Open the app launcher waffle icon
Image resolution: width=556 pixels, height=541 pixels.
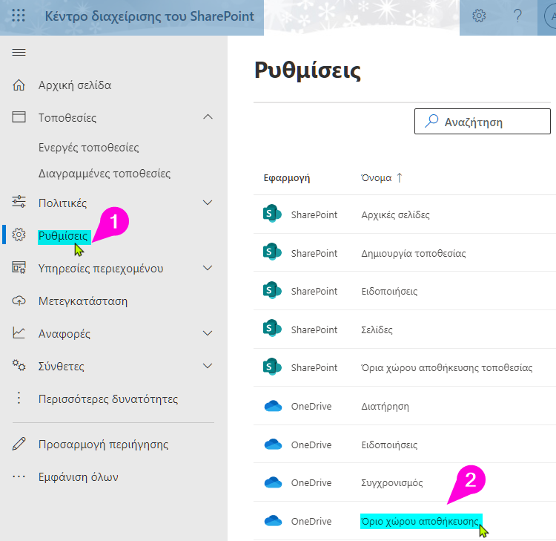pyautogui.click(x=19, y=16)
